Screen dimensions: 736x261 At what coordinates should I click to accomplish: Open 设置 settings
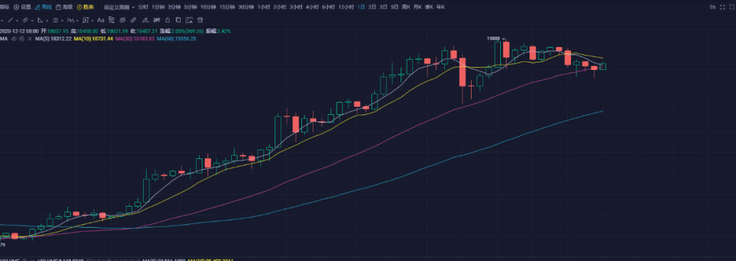pyautogui.click(x=22, y=7)
